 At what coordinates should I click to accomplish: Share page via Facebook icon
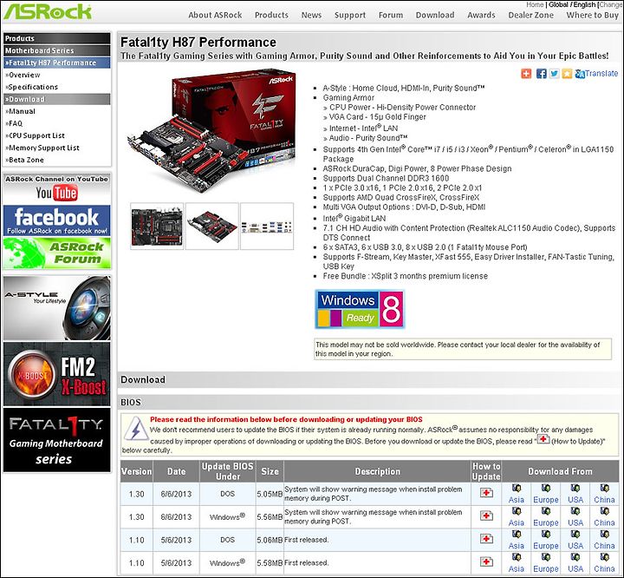541,74
